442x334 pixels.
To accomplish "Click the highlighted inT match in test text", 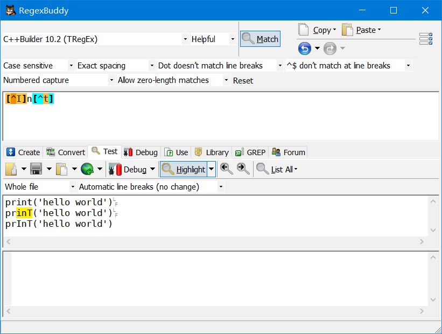I will click(24, 213).
